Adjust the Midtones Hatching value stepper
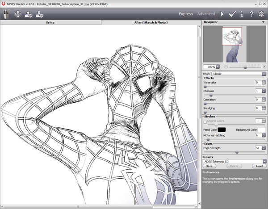The height and width of the screenshot is (209, 268). tap(264, 135)
